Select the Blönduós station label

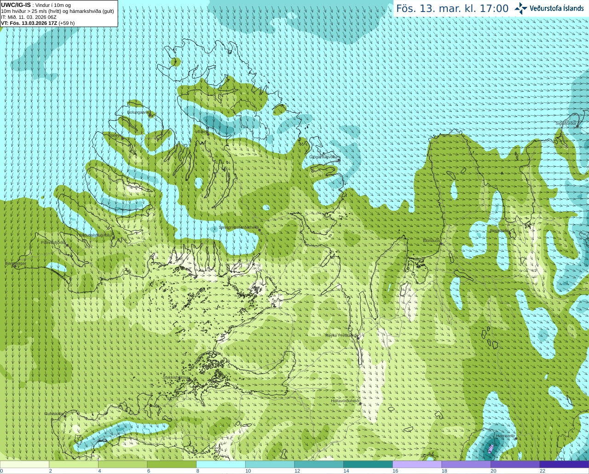pyautogui.click(x=431, y=241)
